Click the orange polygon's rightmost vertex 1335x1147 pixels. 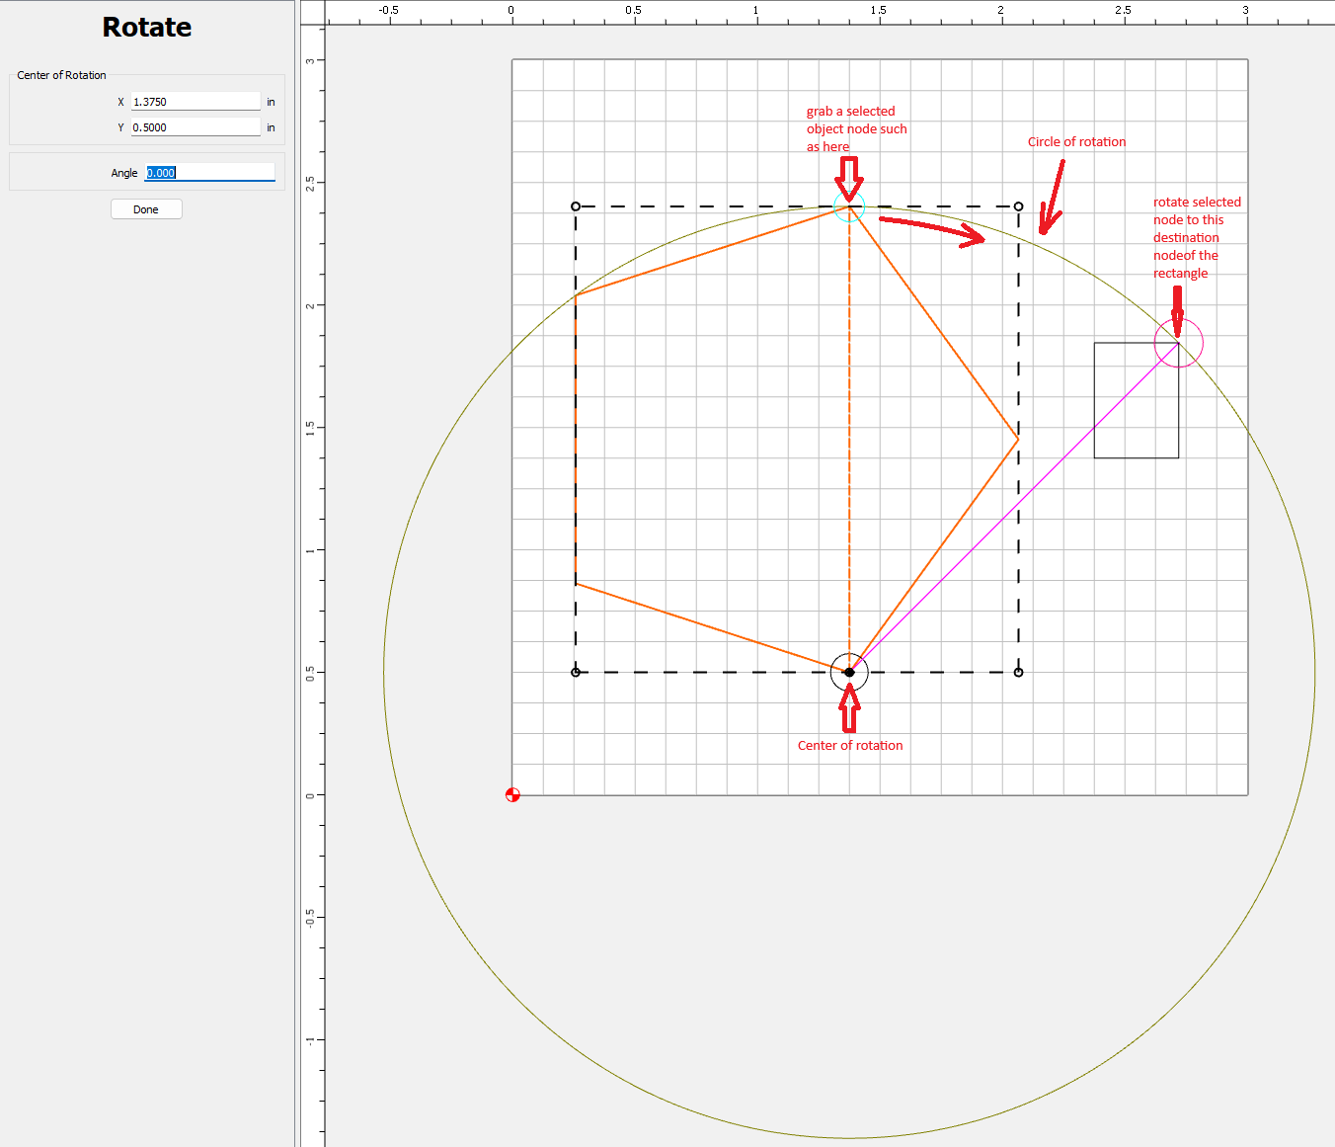point(1018,439)
